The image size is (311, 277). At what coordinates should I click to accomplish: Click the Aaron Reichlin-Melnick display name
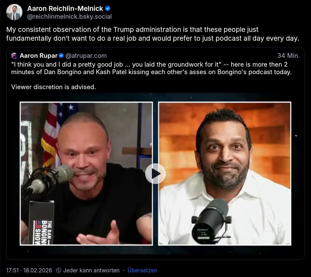(x=65, y=9)
